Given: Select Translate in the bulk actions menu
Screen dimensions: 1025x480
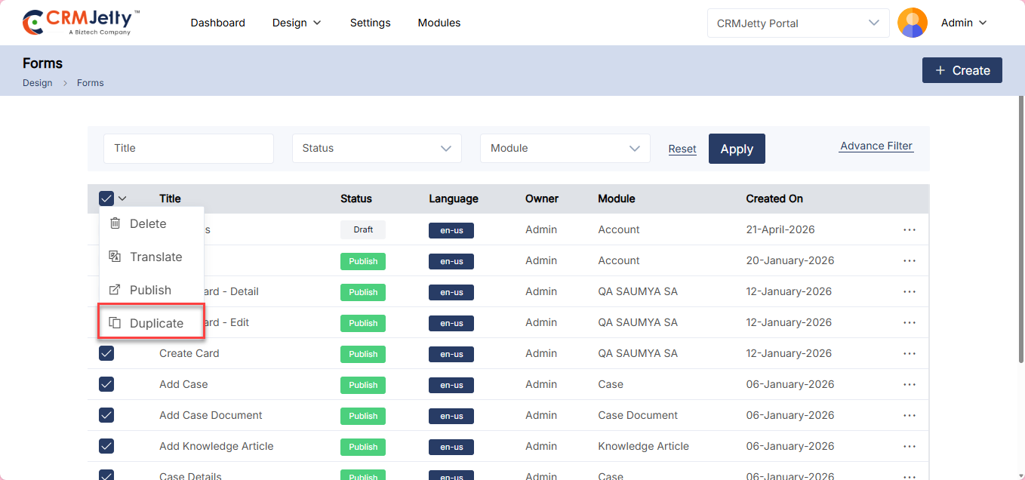Looking at the screenshot, I should point(155,257).
